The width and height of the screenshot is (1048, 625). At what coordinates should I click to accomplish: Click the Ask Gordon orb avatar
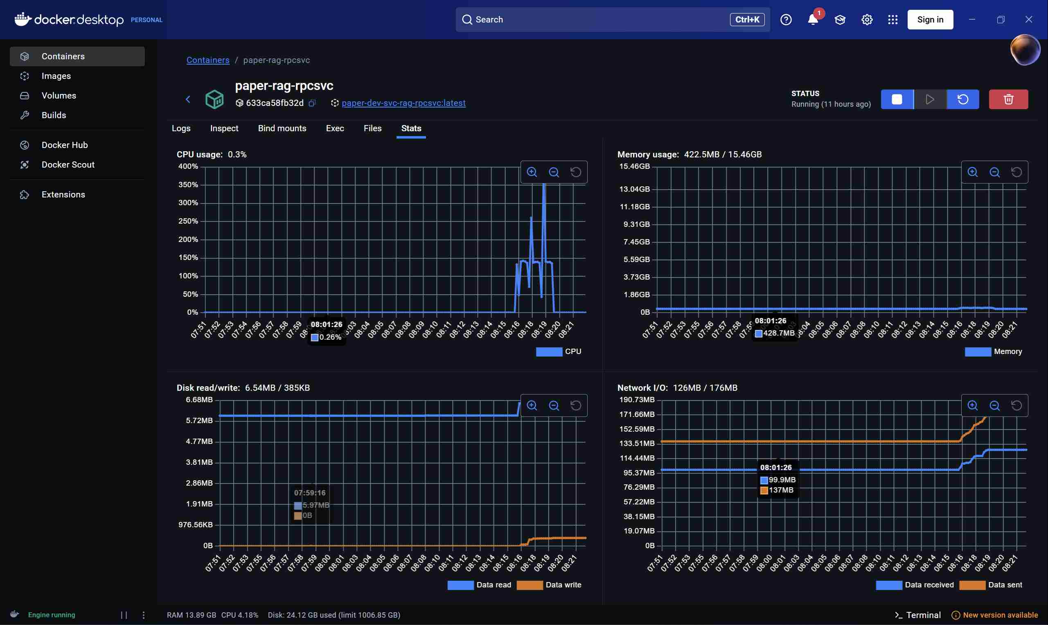coord(1025,50)
